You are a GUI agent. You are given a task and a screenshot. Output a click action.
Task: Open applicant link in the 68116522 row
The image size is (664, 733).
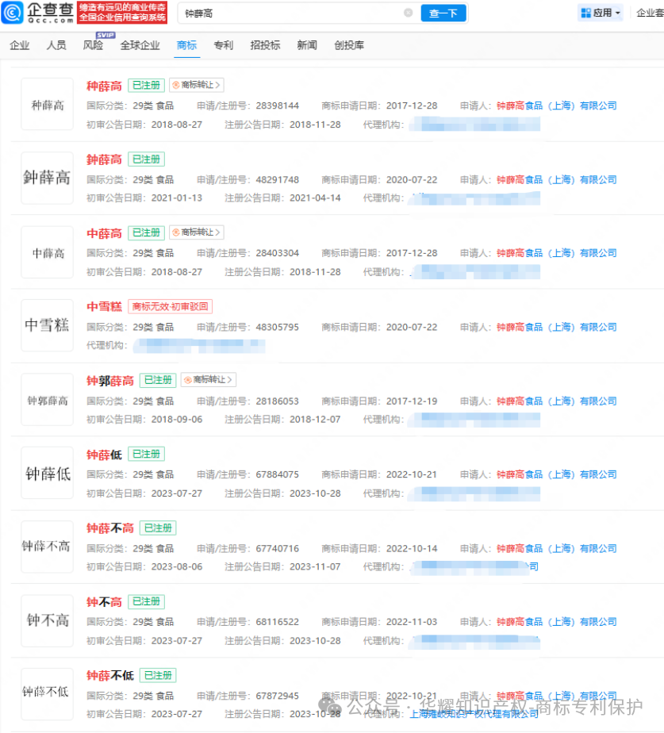click(556, 621)
